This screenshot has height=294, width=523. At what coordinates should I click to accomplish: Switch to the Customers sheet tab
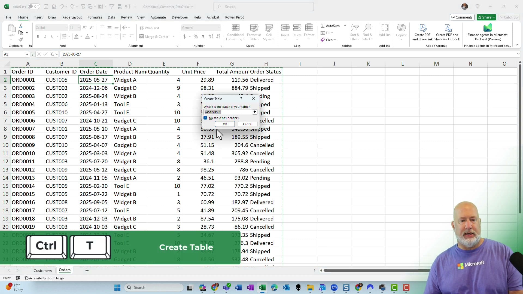click(42, 270)
